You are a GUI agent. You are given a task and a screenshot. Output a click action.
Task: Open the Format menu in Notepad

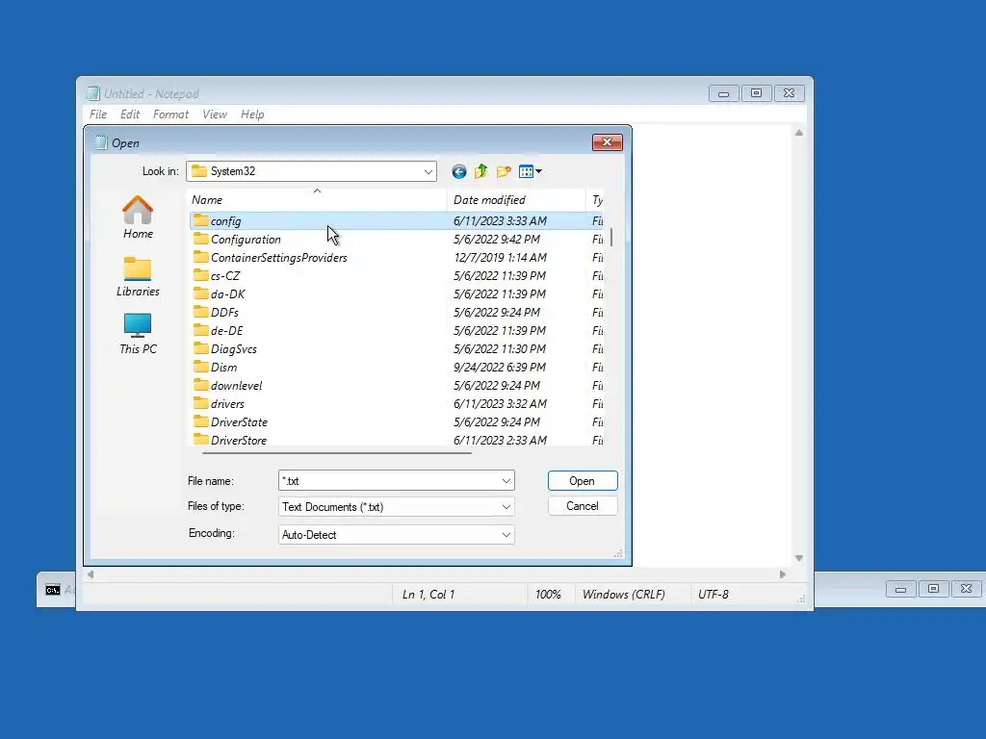click(x=170, y=115)
